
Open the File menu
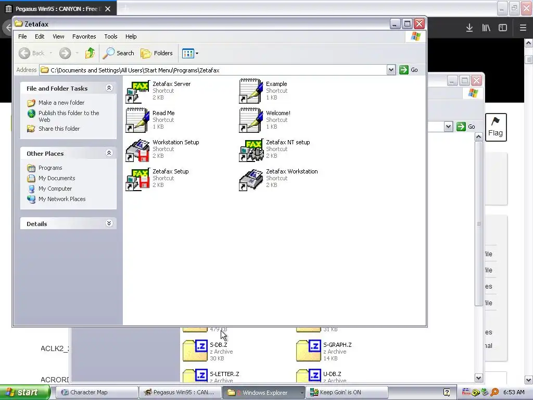[x=22, y=36]
